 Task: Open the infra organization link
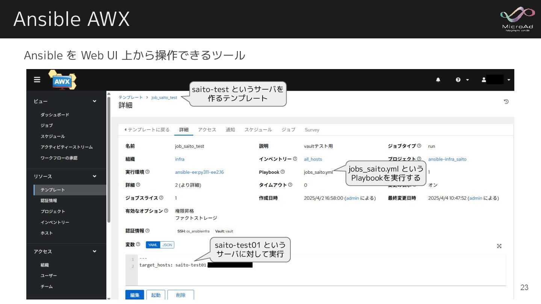pos(180,159)
